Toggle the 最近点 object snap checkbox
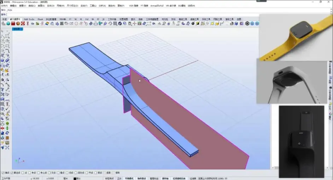Screen dimensions: 333x180 point(12,173)
